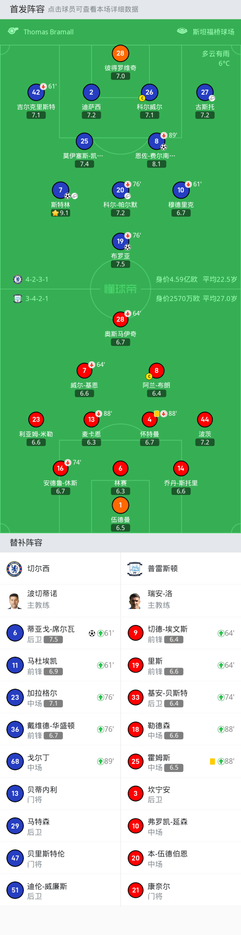This screenshot has height=935, width=241.
Task: Open 布罗亚's number 19 player badge
Action: point(120,241)
